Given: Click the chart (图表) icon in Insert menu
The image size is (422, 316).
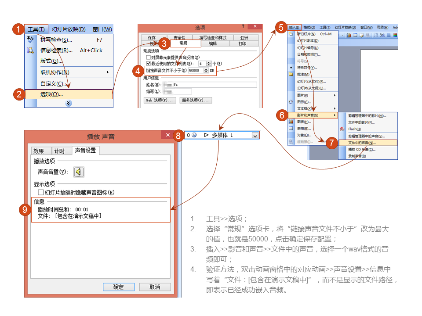Looking at the screenshot, I should coord(291,122).
